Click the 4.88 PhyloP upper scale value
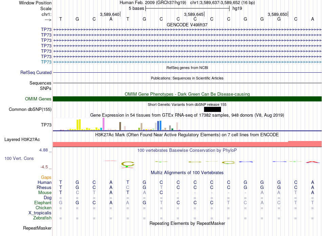322x236 pixels. click(x=43, y=150)
